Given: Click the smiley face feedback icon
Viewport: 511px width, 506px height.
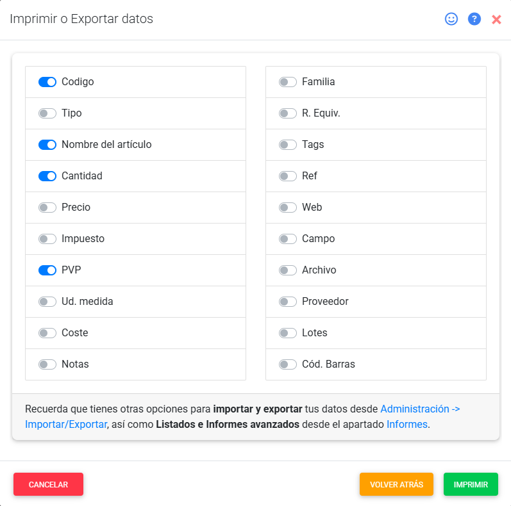Looking at the screenshot, I should tap(451, 19).
